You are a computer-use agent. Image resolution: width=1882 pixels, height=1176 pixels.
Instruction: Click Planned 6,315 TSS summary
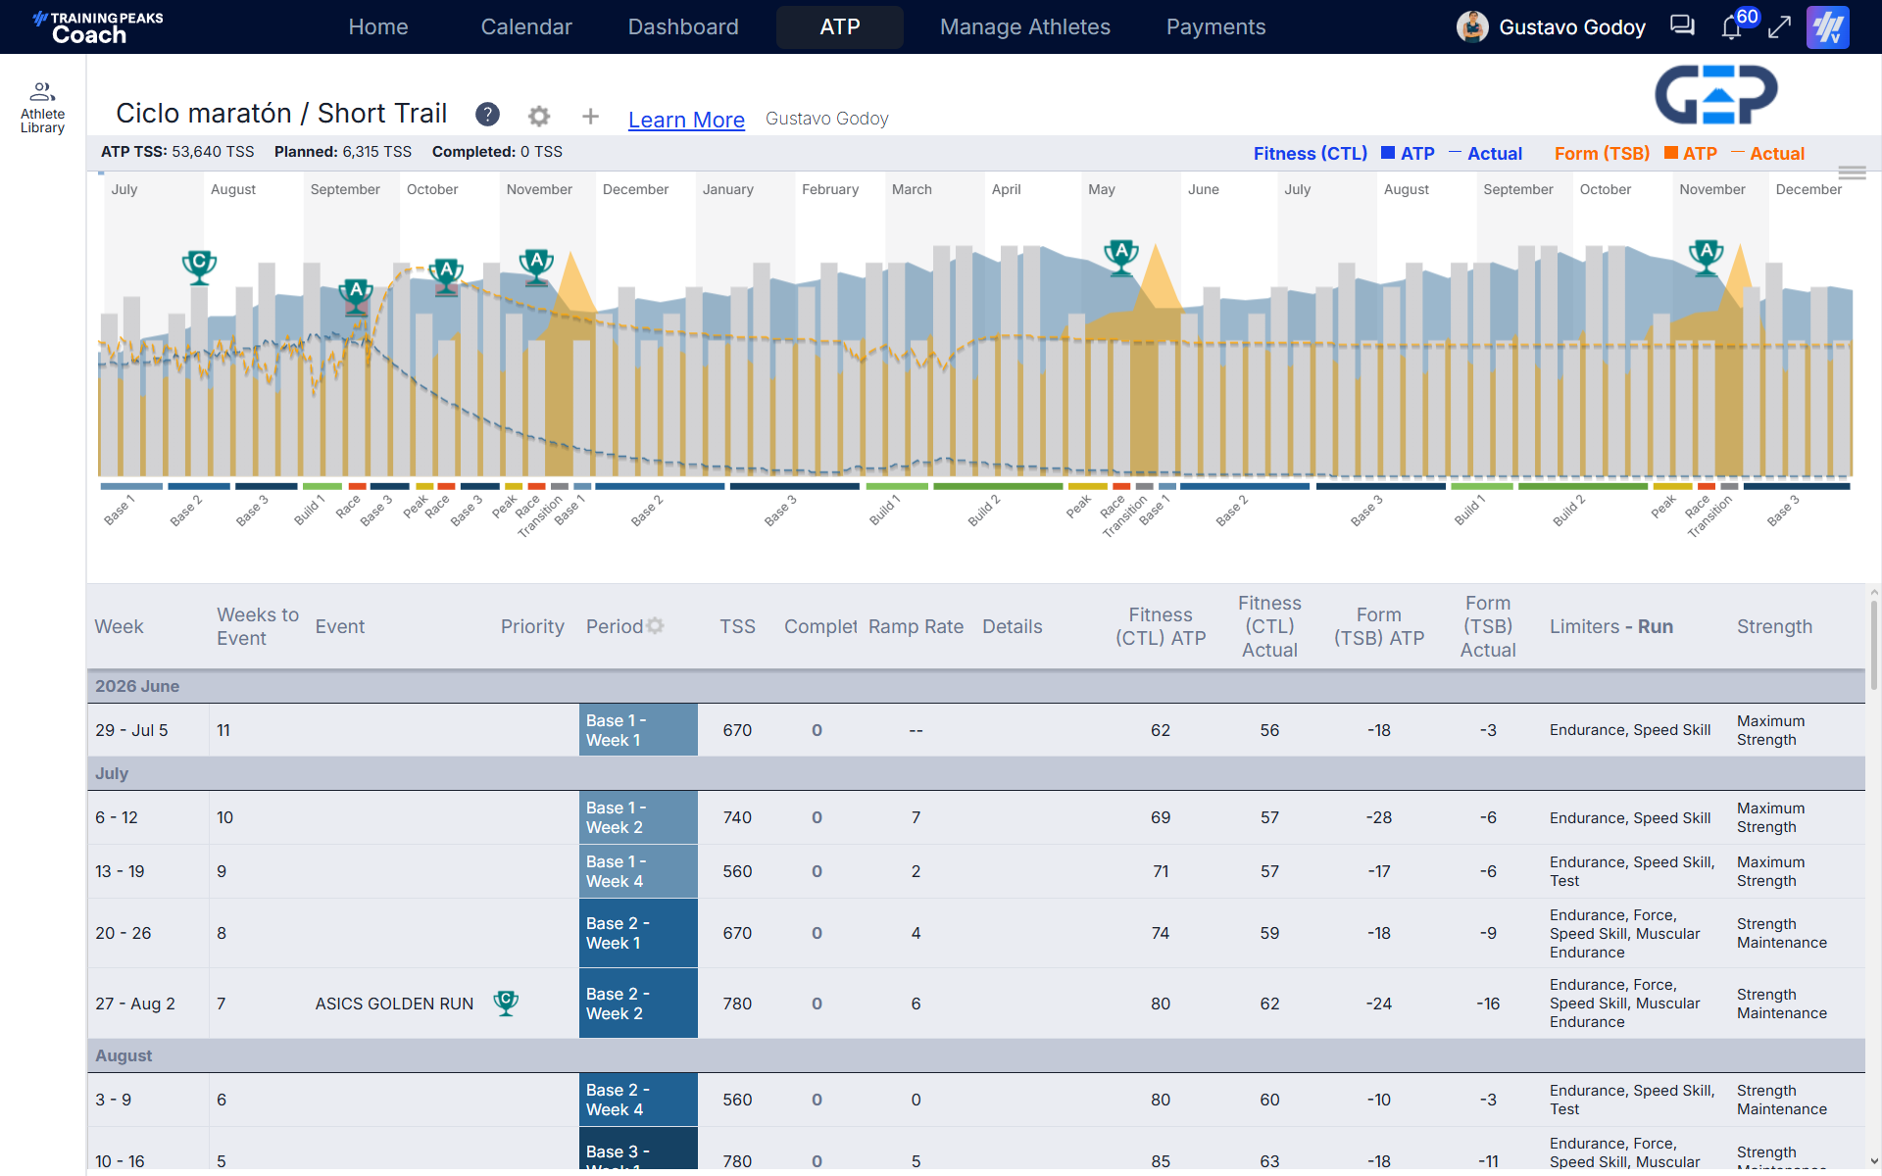343,152
